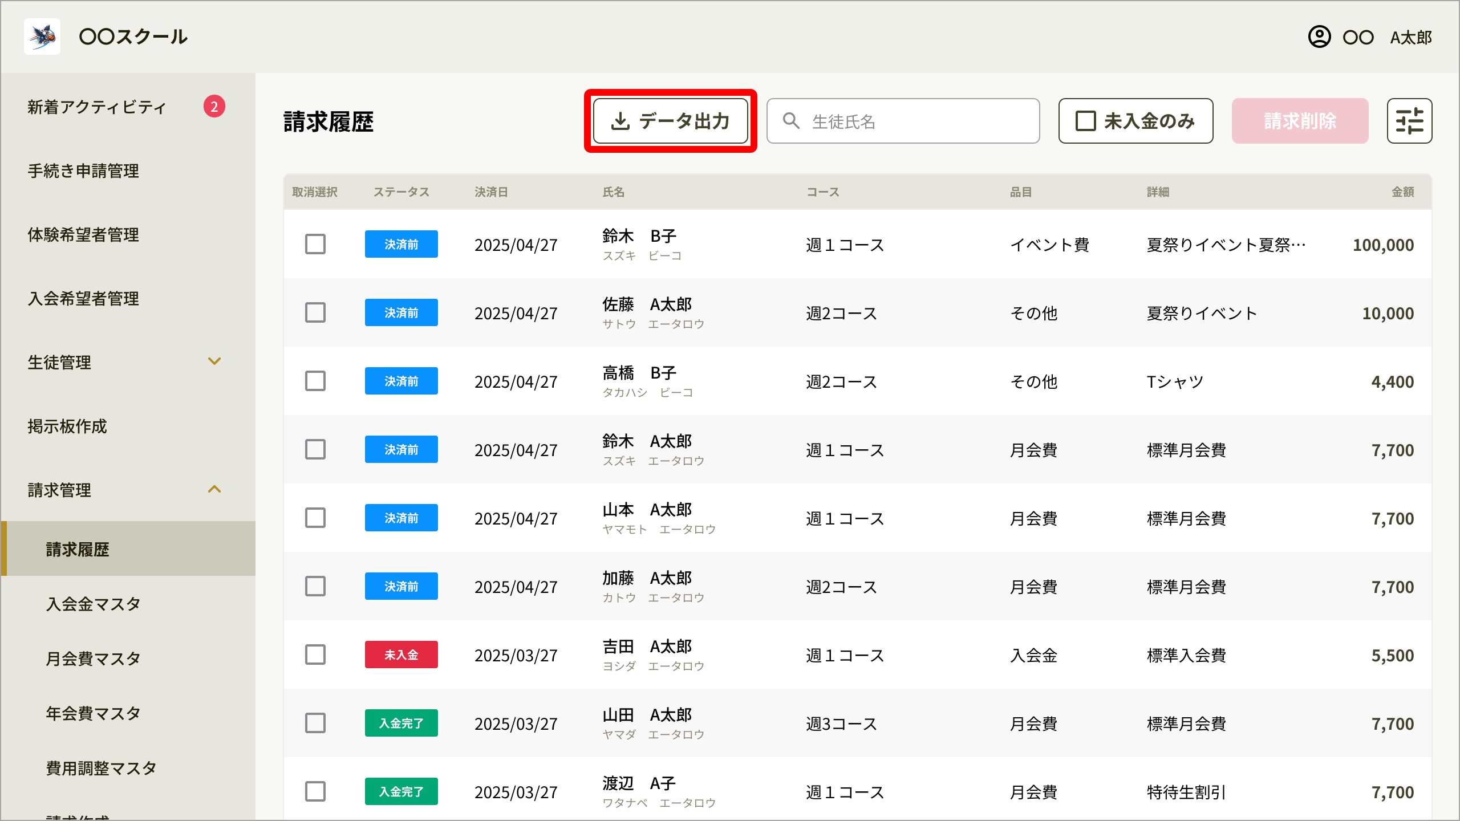Click 入金完了 badge for 山田 A太郎
The width and height of the screenshot is (1460, 821).
(401, 723)
